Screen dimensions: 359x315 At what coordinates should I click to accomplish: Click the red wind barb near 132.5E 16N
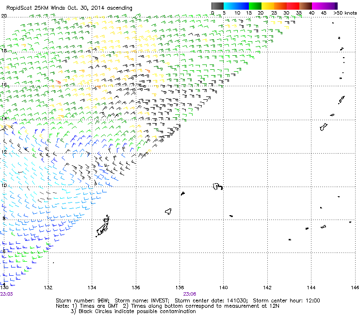(58, 82)
